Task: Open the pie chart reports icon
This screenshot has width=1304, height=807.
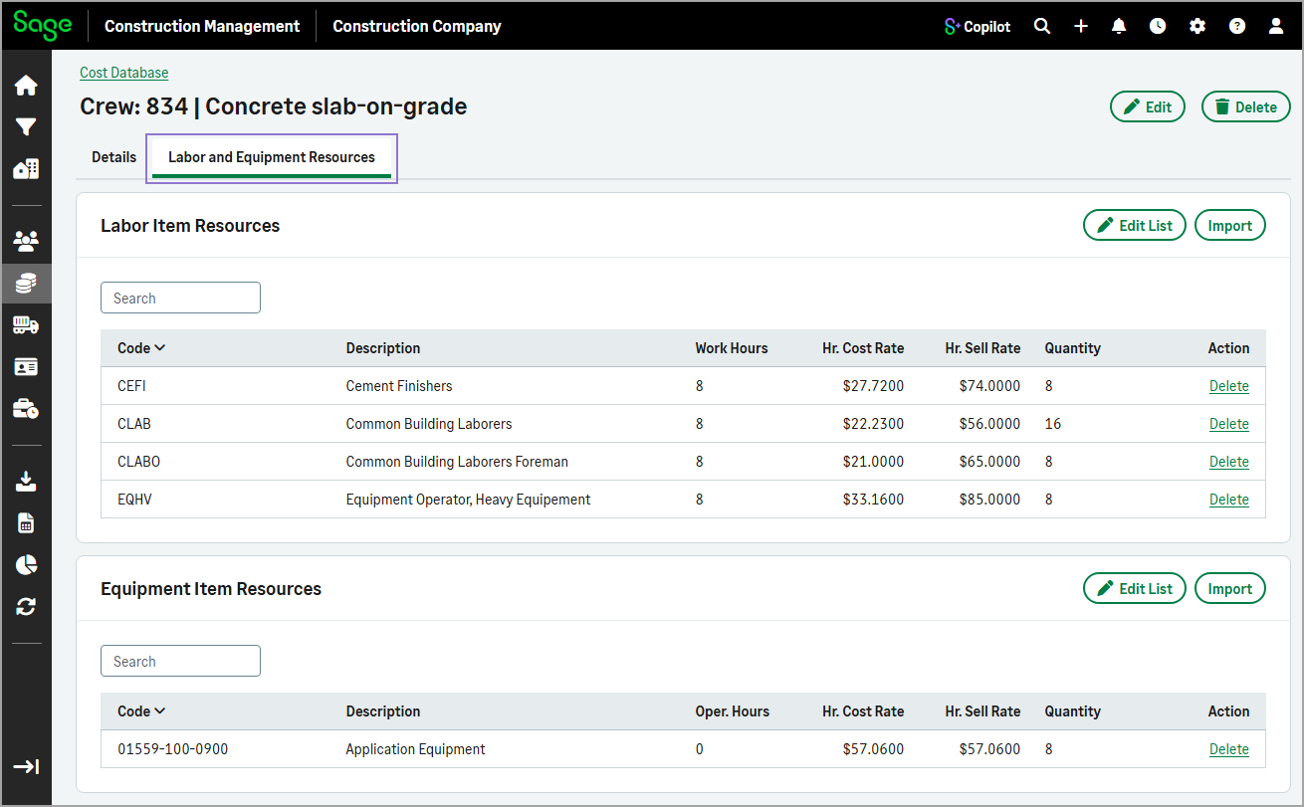Action: (26, 565)
